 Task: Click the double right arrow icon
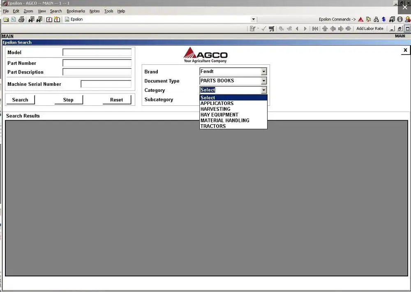[x=349, y=29]
